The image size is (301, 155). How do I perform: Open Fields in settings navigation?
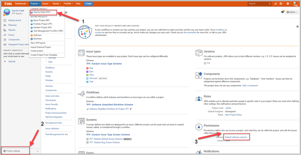pos(48,76)
